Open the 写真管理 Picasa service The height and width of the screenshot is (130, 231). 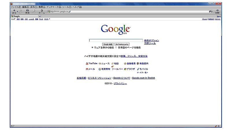pos(105,69)
